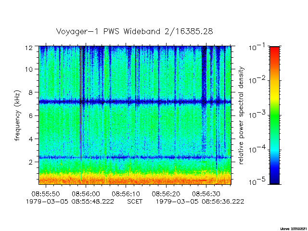The height and width of the screenshot is (231, 308).
Task: Click the colorbar label 10^-4
Action: coord(257,150)
